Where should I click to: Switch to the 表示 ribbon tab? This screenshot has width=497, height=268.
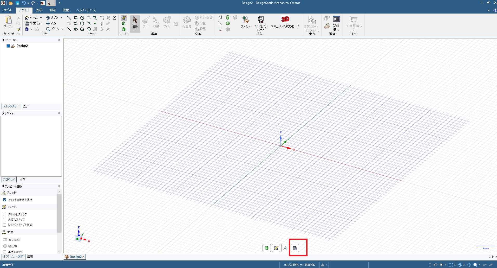point(39,10)
